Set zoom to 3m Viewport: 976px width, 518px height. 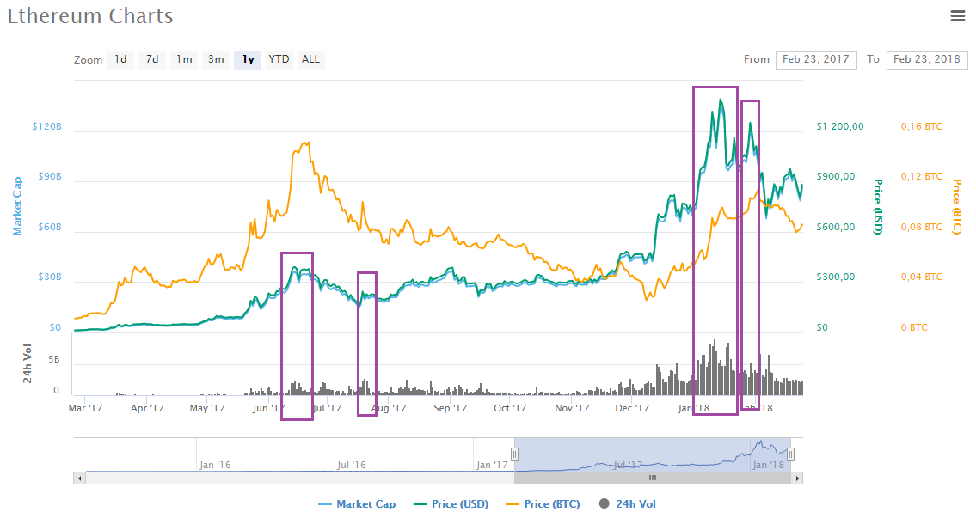point(216,59)
